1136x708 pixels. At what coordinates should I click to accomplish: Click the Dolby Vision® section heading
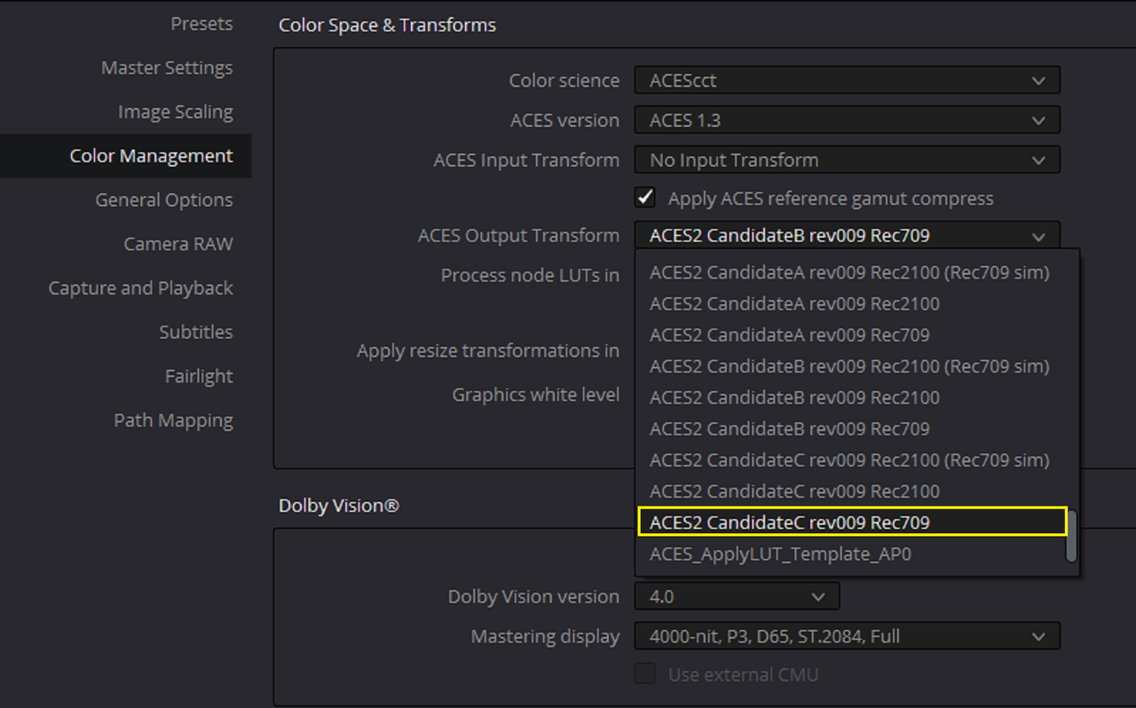click(339, 506)
